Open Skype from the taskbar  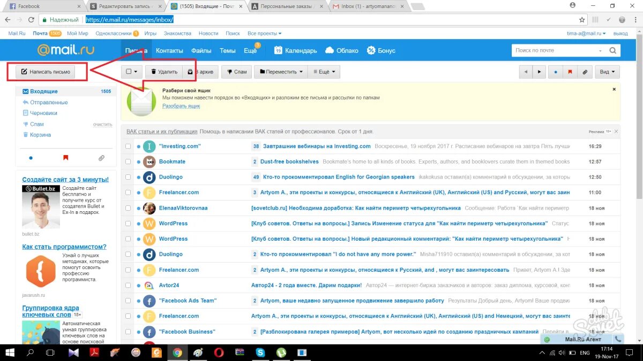[x=260, y=352]
